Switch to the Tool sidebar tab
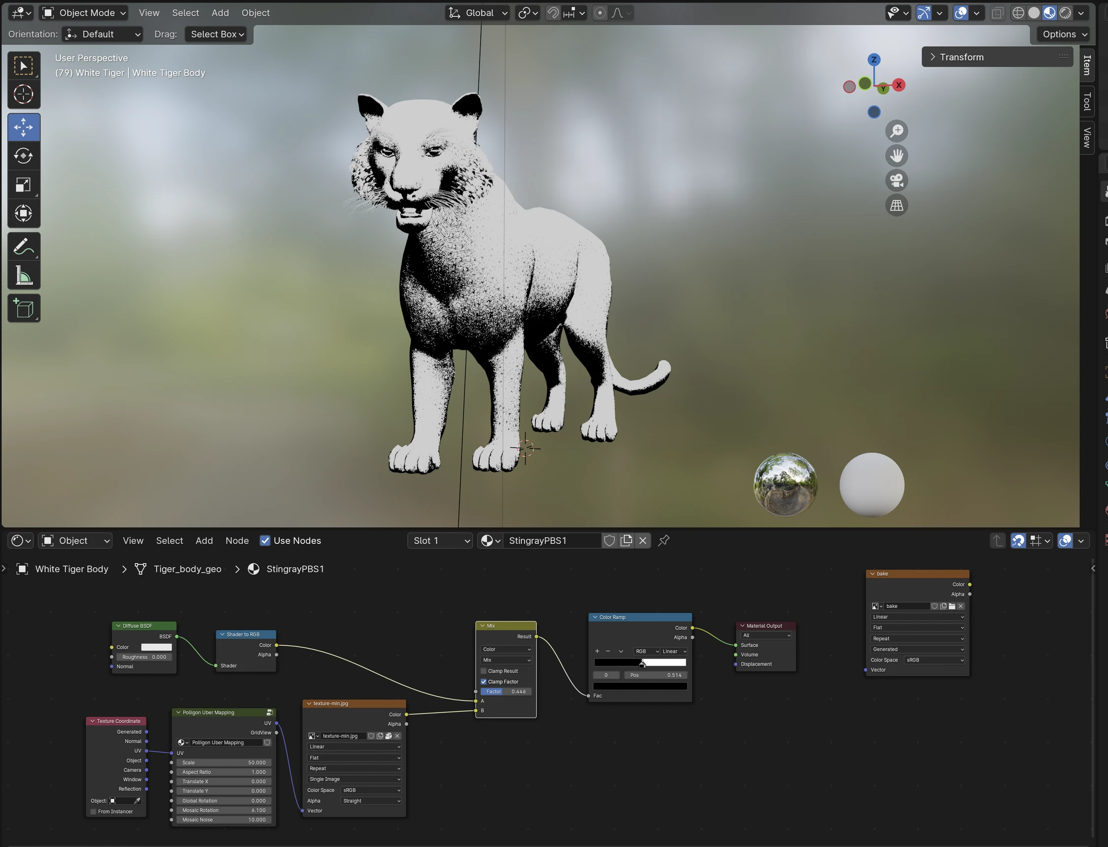 click(x=1087, y=101)
